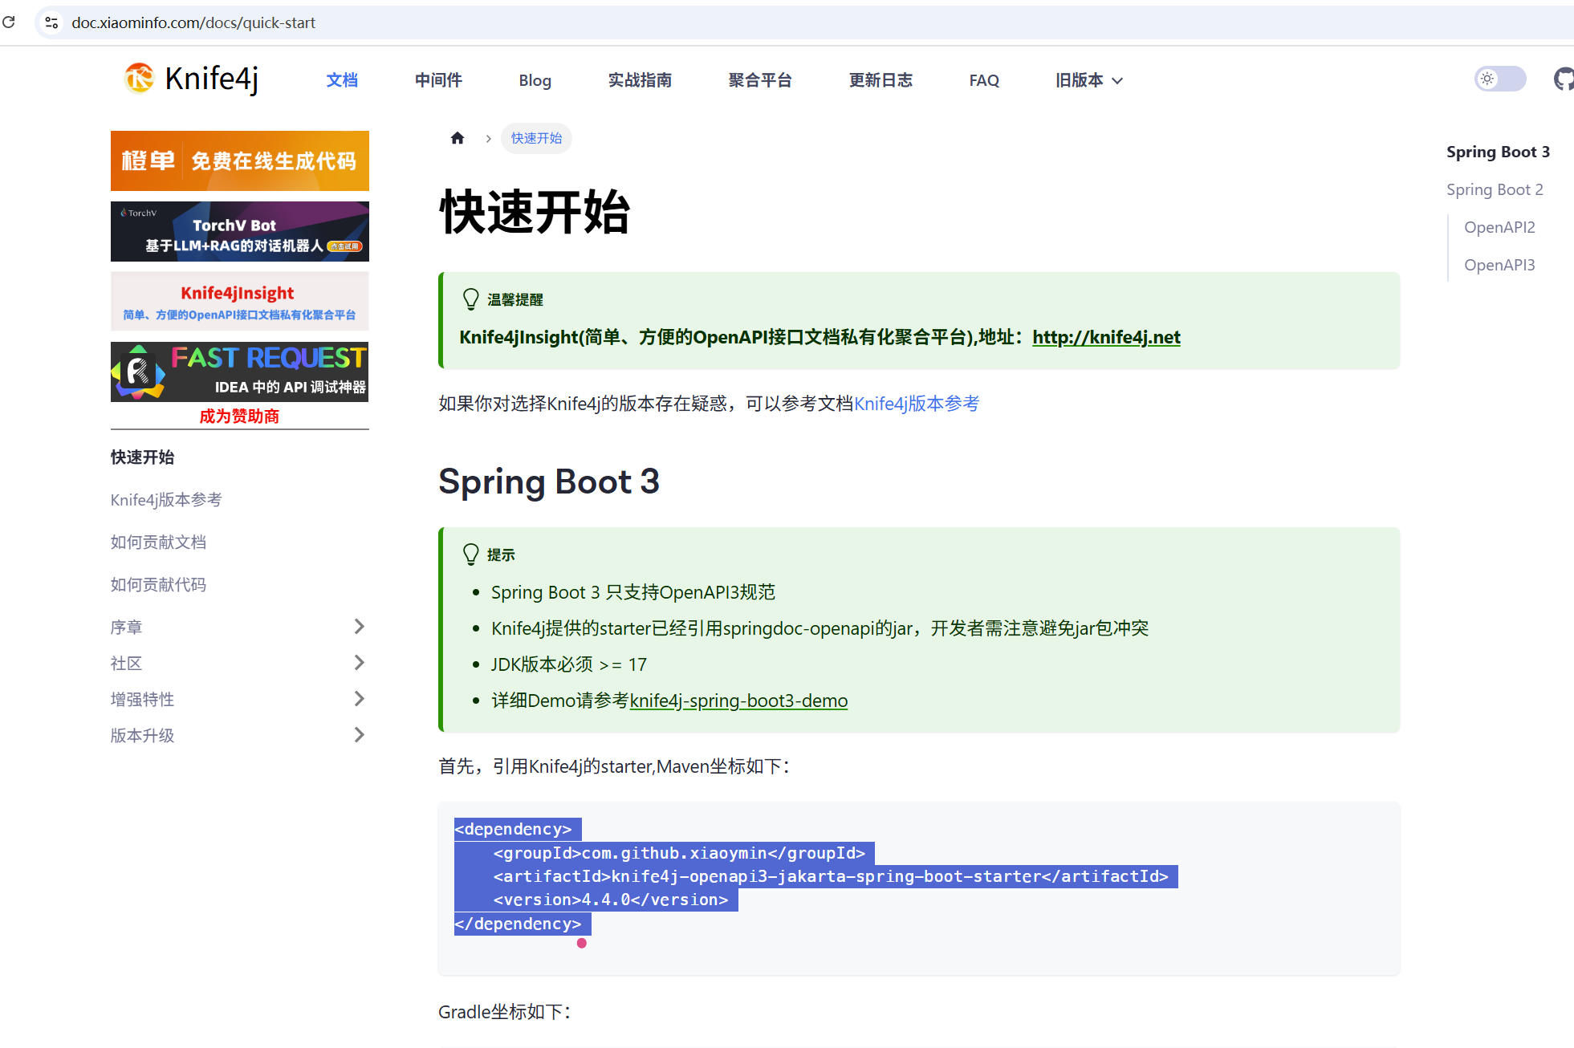Screen dimensions: 1574x1048
Task: Jump to Spring Boot 2 in table of contents
Action: [x=1495, y=189]
